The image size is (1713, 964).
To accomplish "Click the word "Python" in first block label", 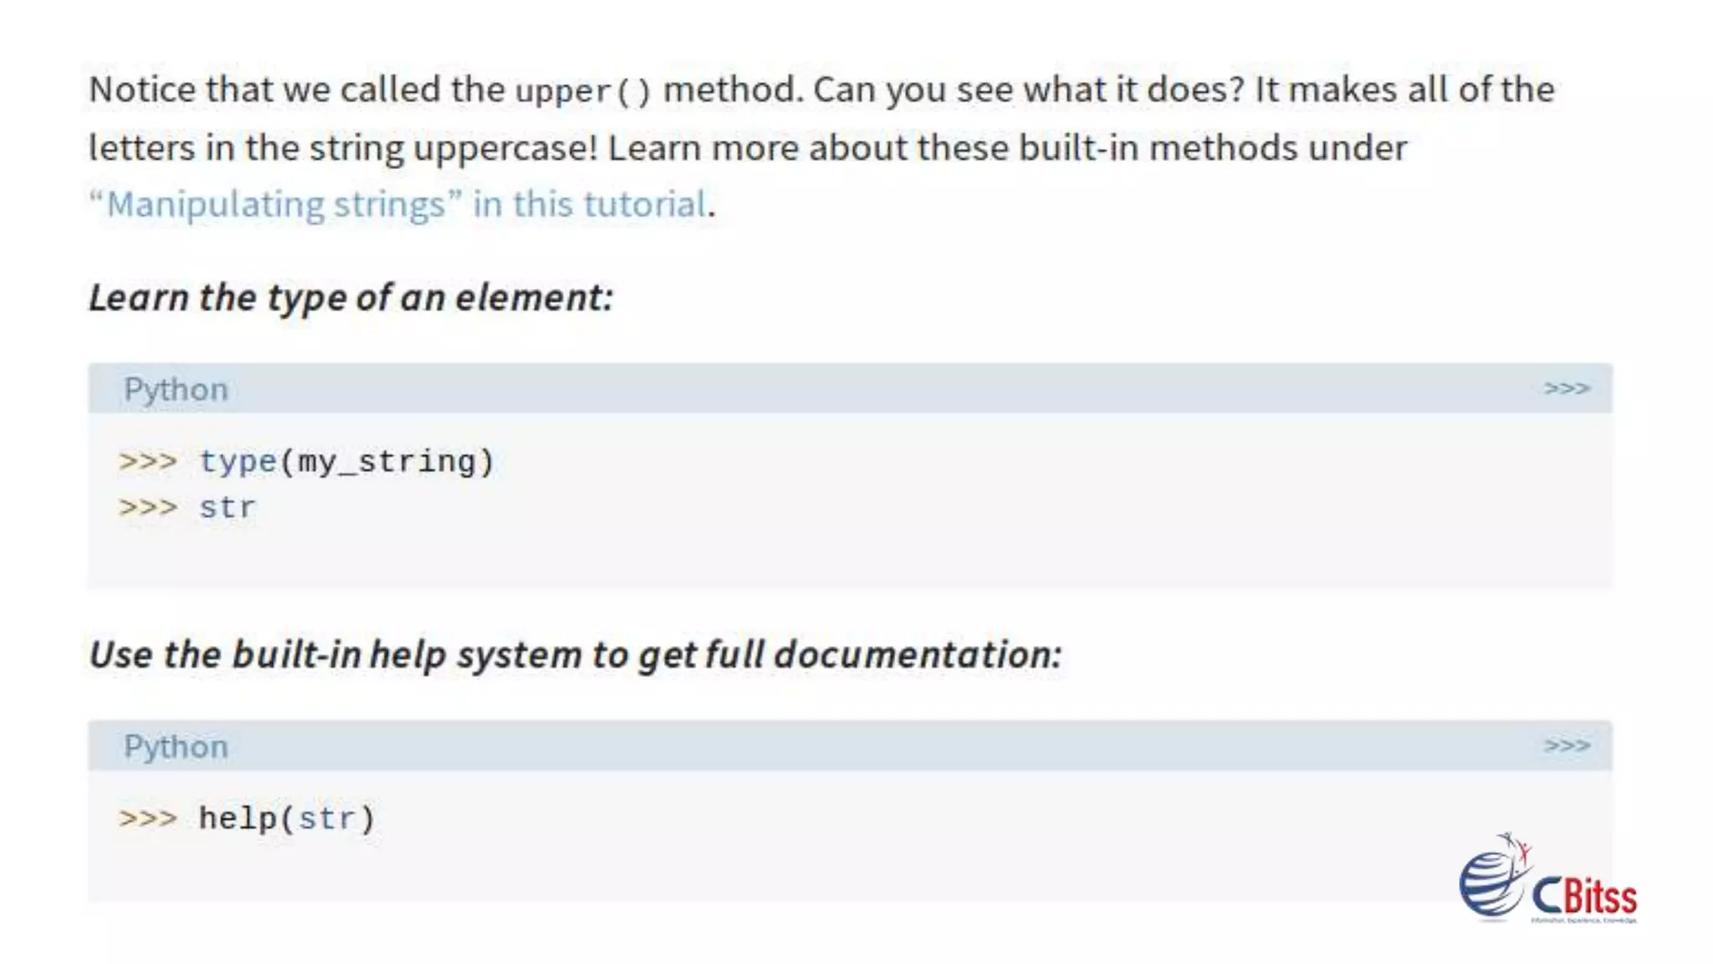I will (176, 390).
